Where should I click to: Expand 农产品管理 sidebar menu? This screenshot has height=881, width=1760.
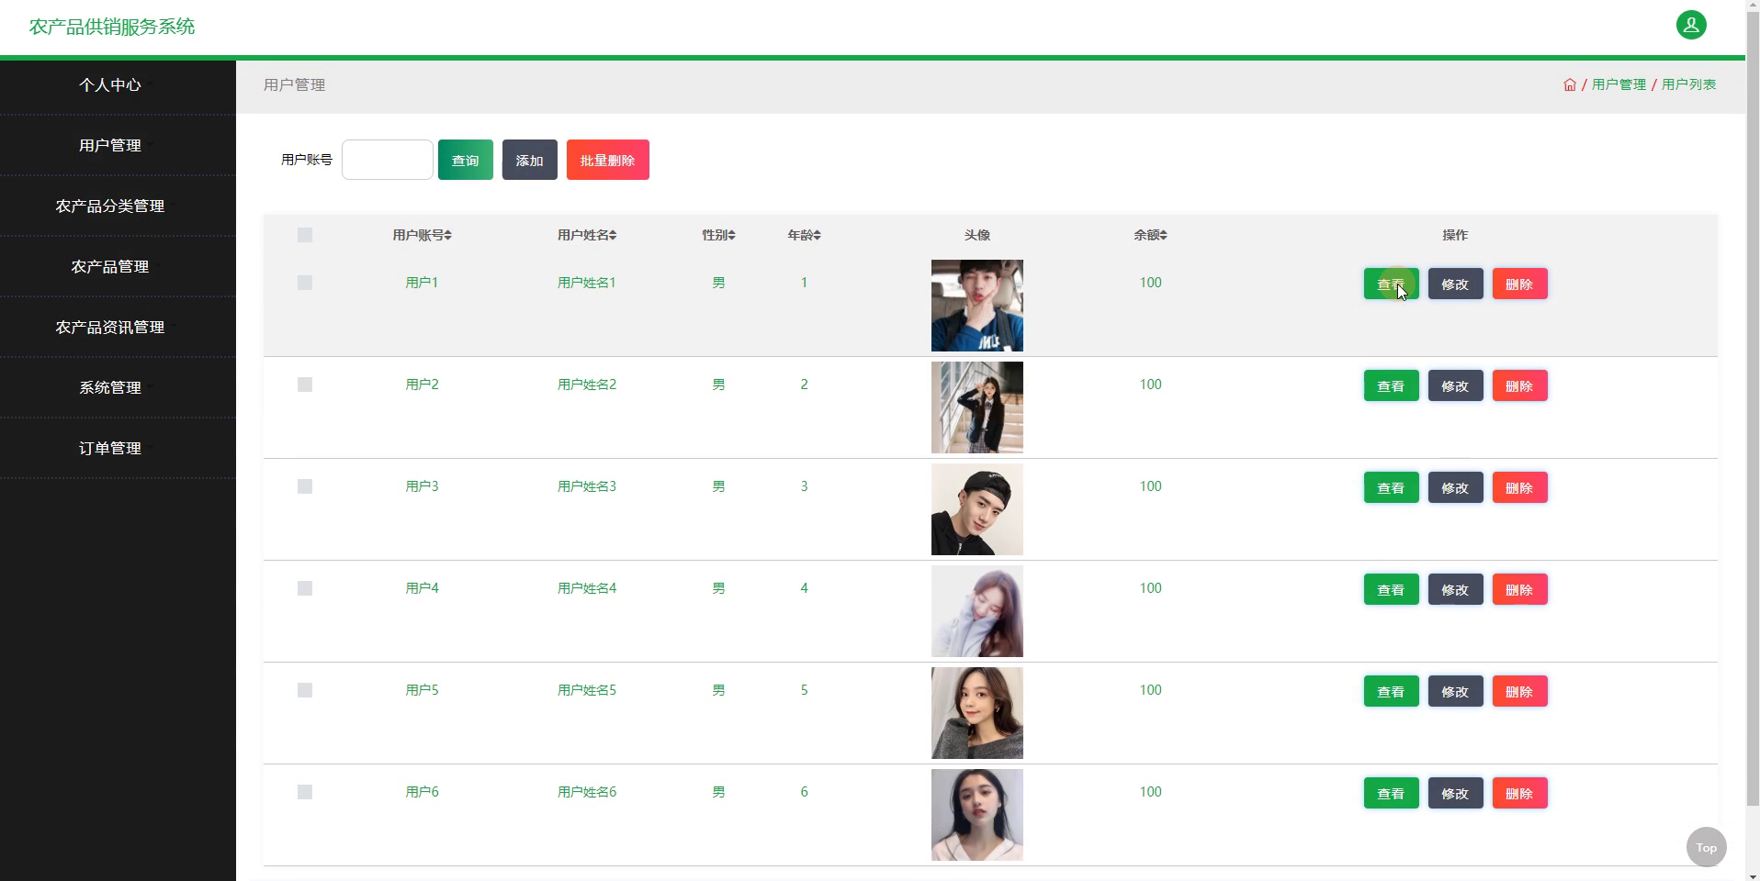[x=118, y=266]
